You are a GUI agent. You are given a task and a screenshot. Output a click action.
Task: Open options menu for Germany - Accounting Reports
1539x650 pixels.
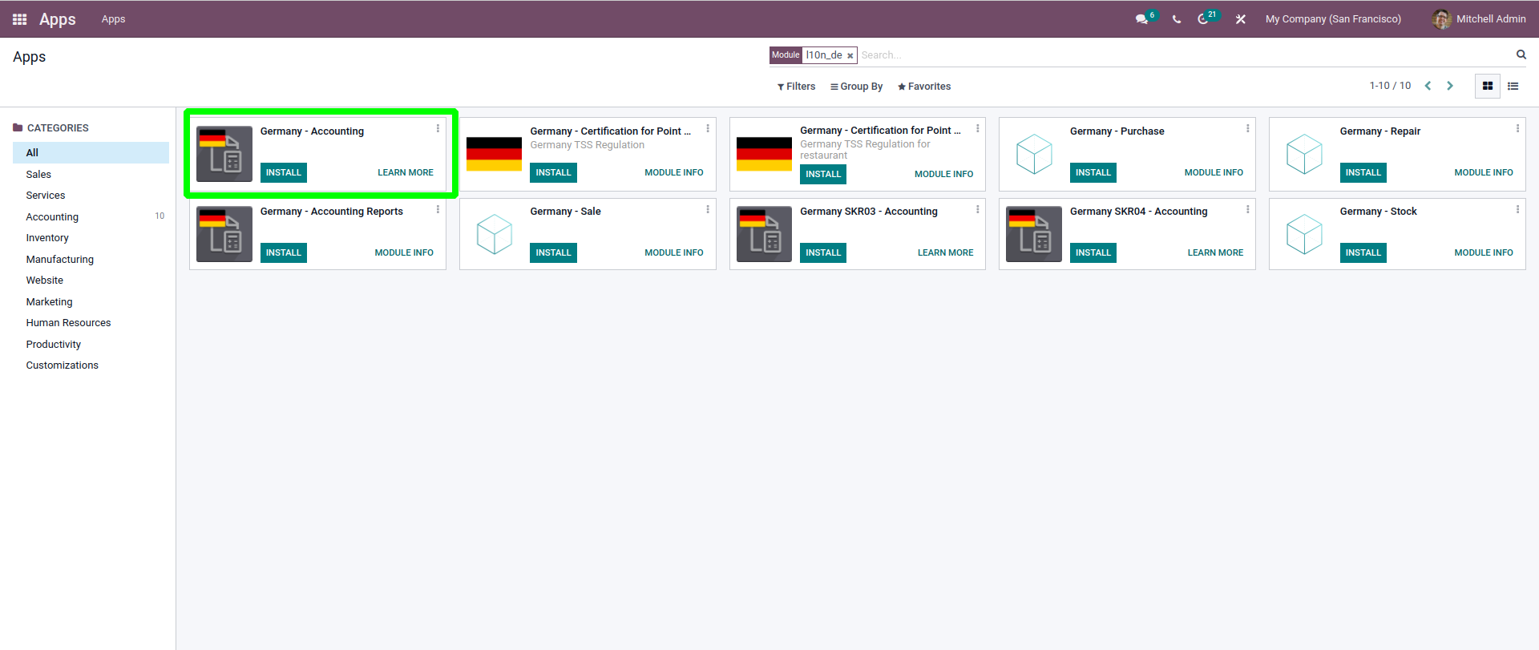click(438, 209)
